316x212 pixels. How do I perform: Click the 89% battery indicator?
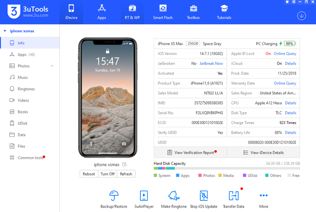pos(290,44)
